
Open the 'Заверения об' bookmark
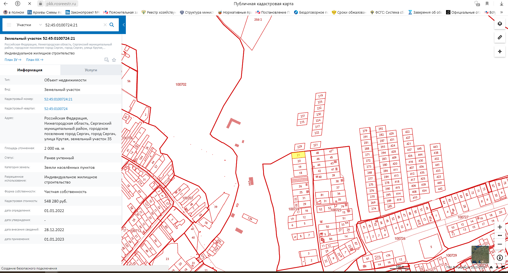point(425,12)
